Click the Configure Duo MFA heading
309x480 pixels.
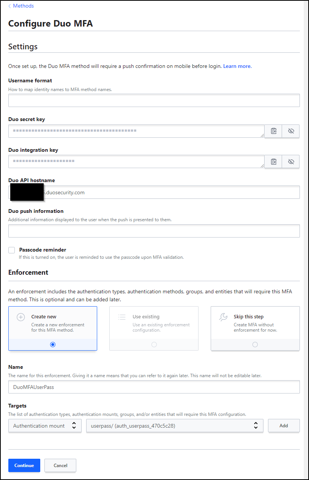click(x=50, y=24)
